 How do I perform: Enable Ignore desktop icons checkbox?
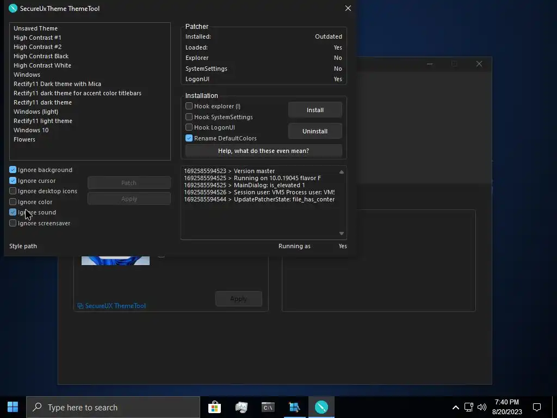click(x=13, y=191)
